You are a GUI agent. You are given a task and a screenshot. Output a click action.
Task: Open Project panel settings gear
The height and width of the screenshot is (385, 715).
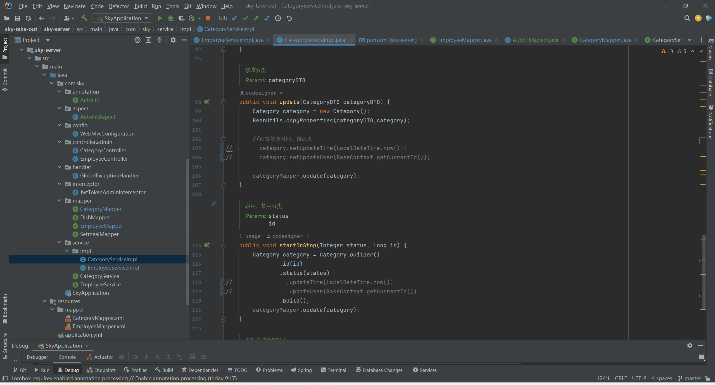[173, 40]
